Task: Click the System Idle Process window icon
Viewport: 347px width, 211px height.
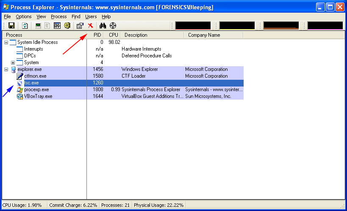Action: (13, 42)
